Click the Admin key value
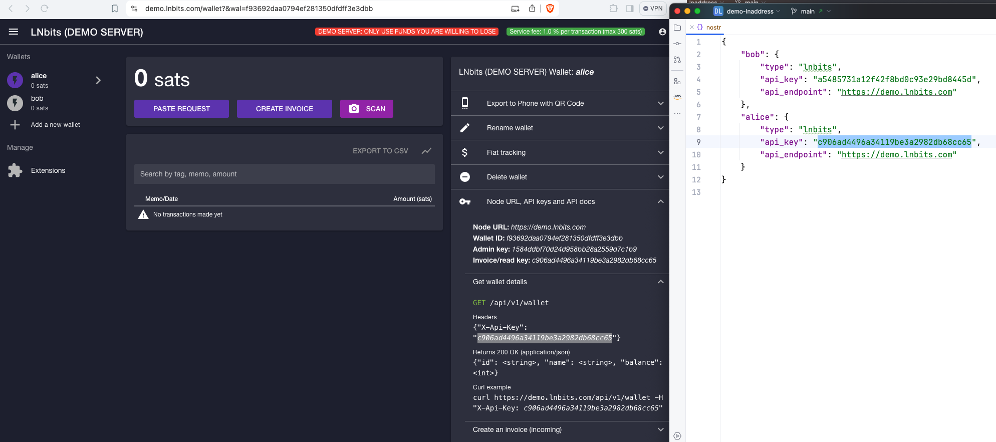 click(574, 249)
